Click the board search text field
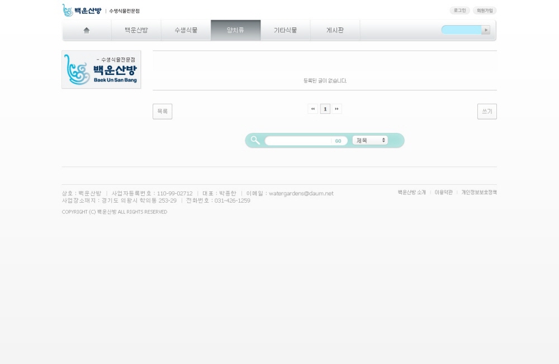This screenshot has width=559, height=364. (x=299, y=141)
